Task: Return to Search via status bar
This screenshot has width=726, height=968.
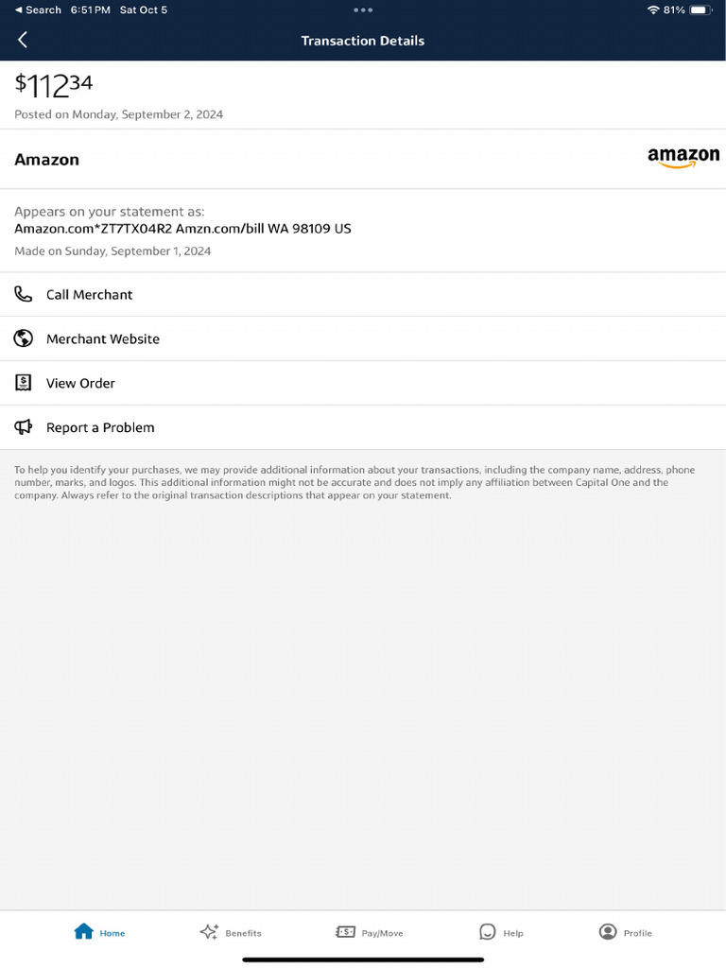Action: tap(38, 9)
